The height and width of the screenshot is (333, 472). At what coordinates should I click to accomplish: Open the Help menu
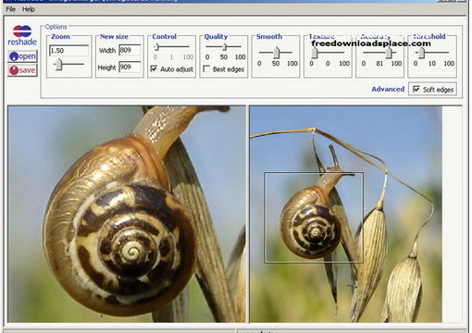29,9
